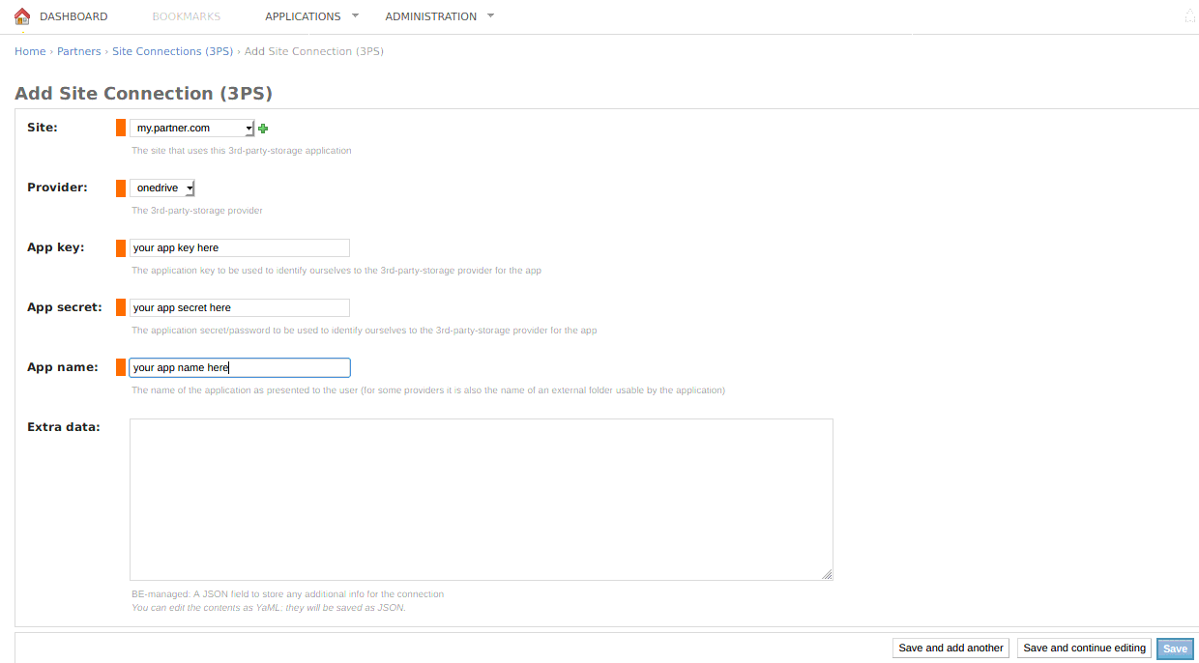Image resolution: width=1199 pixels, height=663 pixels.
Task: Click the green plus to add a Site
Action: coord(263,129)
